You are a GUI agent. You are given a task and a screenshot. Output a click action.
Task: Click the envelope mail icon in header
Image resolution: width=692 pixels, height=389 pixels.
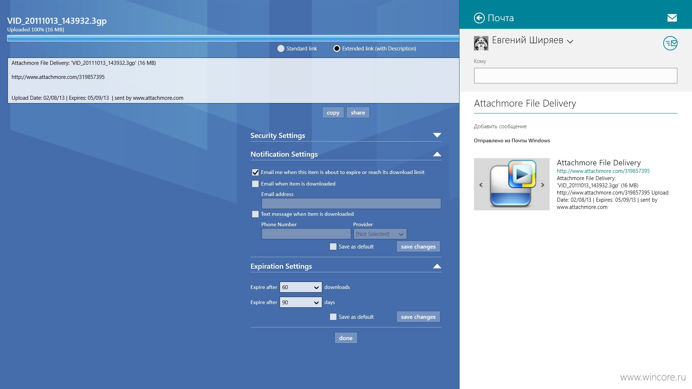672,18
